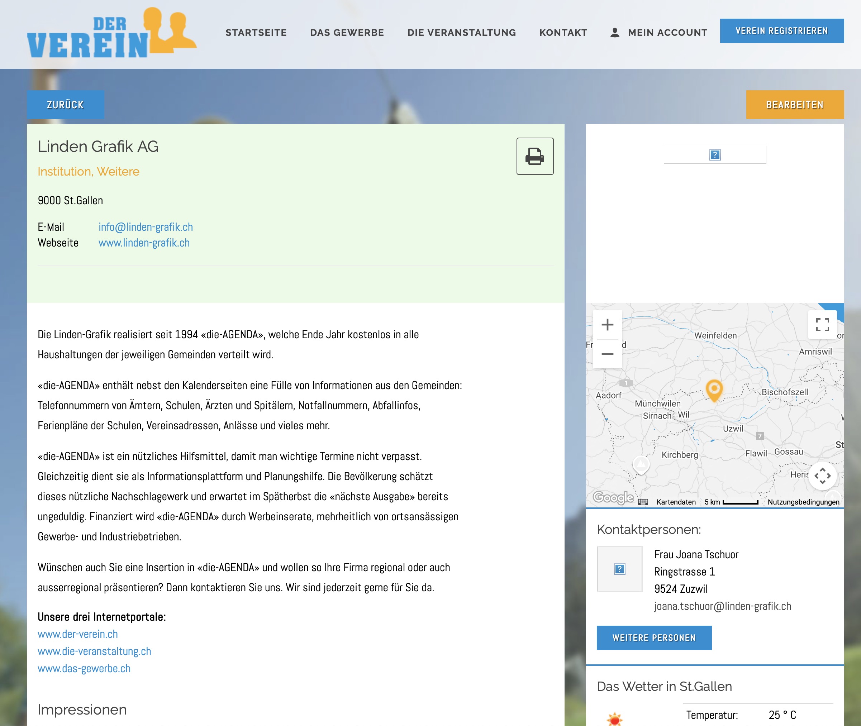Viewport: 861px width, 726px height.
Task: Click the Kontaktpersonen heading
Action: point(648,529)
